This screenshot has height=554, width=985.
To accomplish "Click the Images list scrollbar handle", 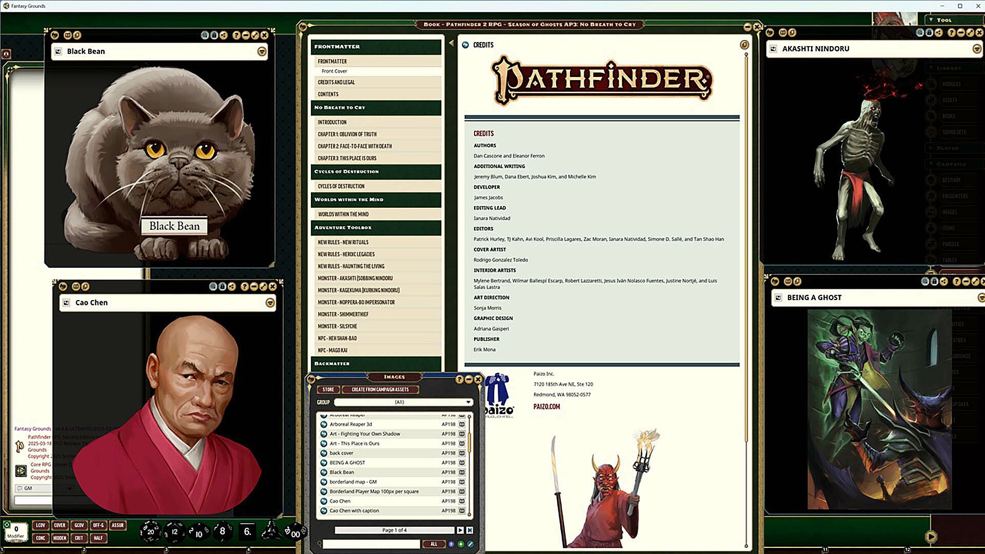I will click(469, 442).
